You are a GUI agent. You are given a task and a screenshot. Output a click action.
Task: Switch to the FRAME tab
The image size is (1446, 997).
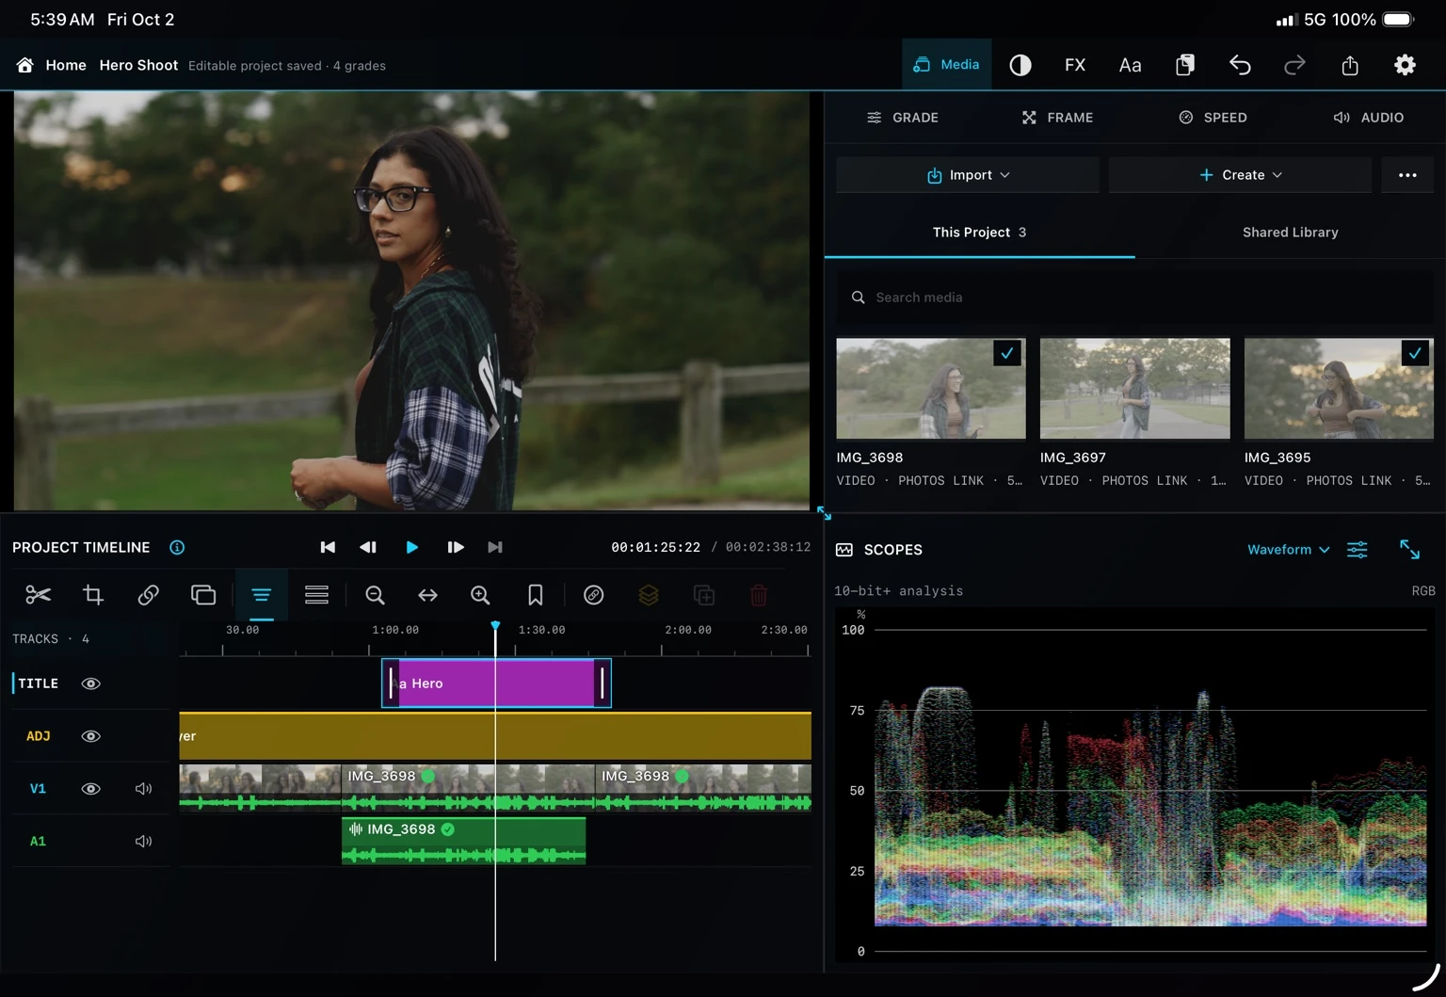pos(1057,118)
